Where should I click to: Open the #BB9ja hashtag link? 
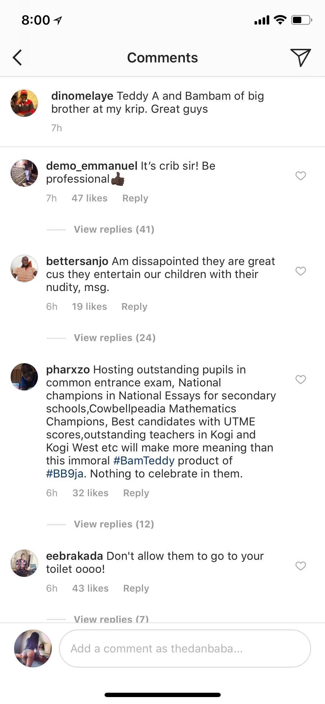pos(65,473)
